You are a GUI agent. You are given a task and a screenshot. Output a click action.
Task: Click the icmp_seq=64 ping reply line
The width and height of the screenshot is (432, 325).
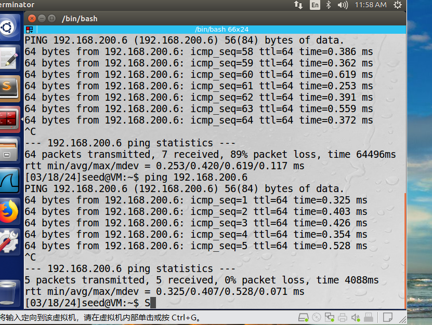tap(199, 120)
